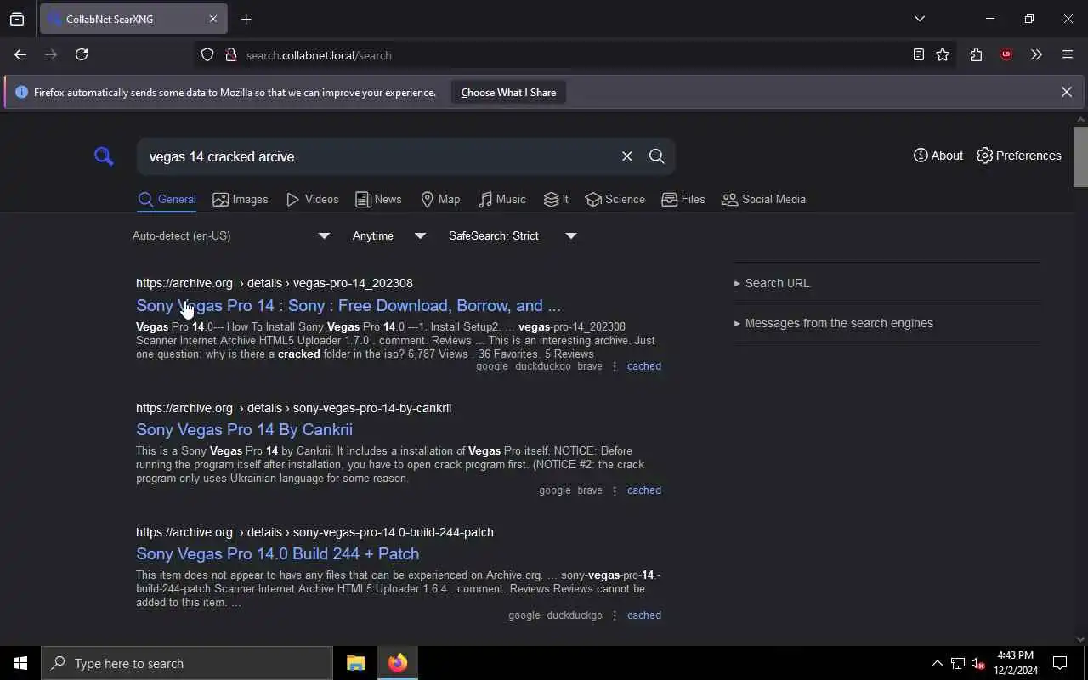Open Sony Vegas Pro 14 By Cankrii result
Viewport: 1088px width, 680px height.
[244, 429]
